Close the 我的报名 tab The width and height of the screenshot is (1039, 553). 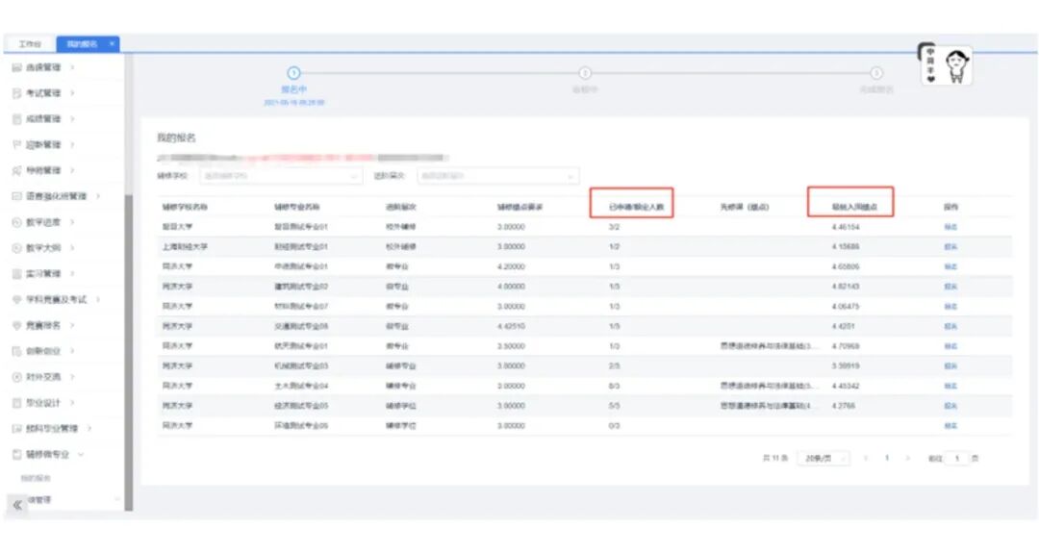click(112, 43)
